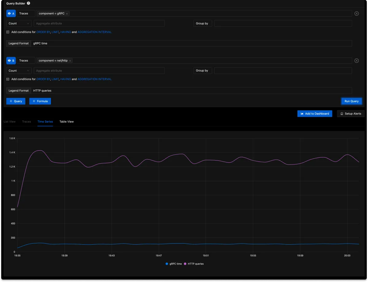The height and width of the screenshot is (282, 368).
Task: Open Count aggregation dropdown for query B
Action: (x=19, y=71)
